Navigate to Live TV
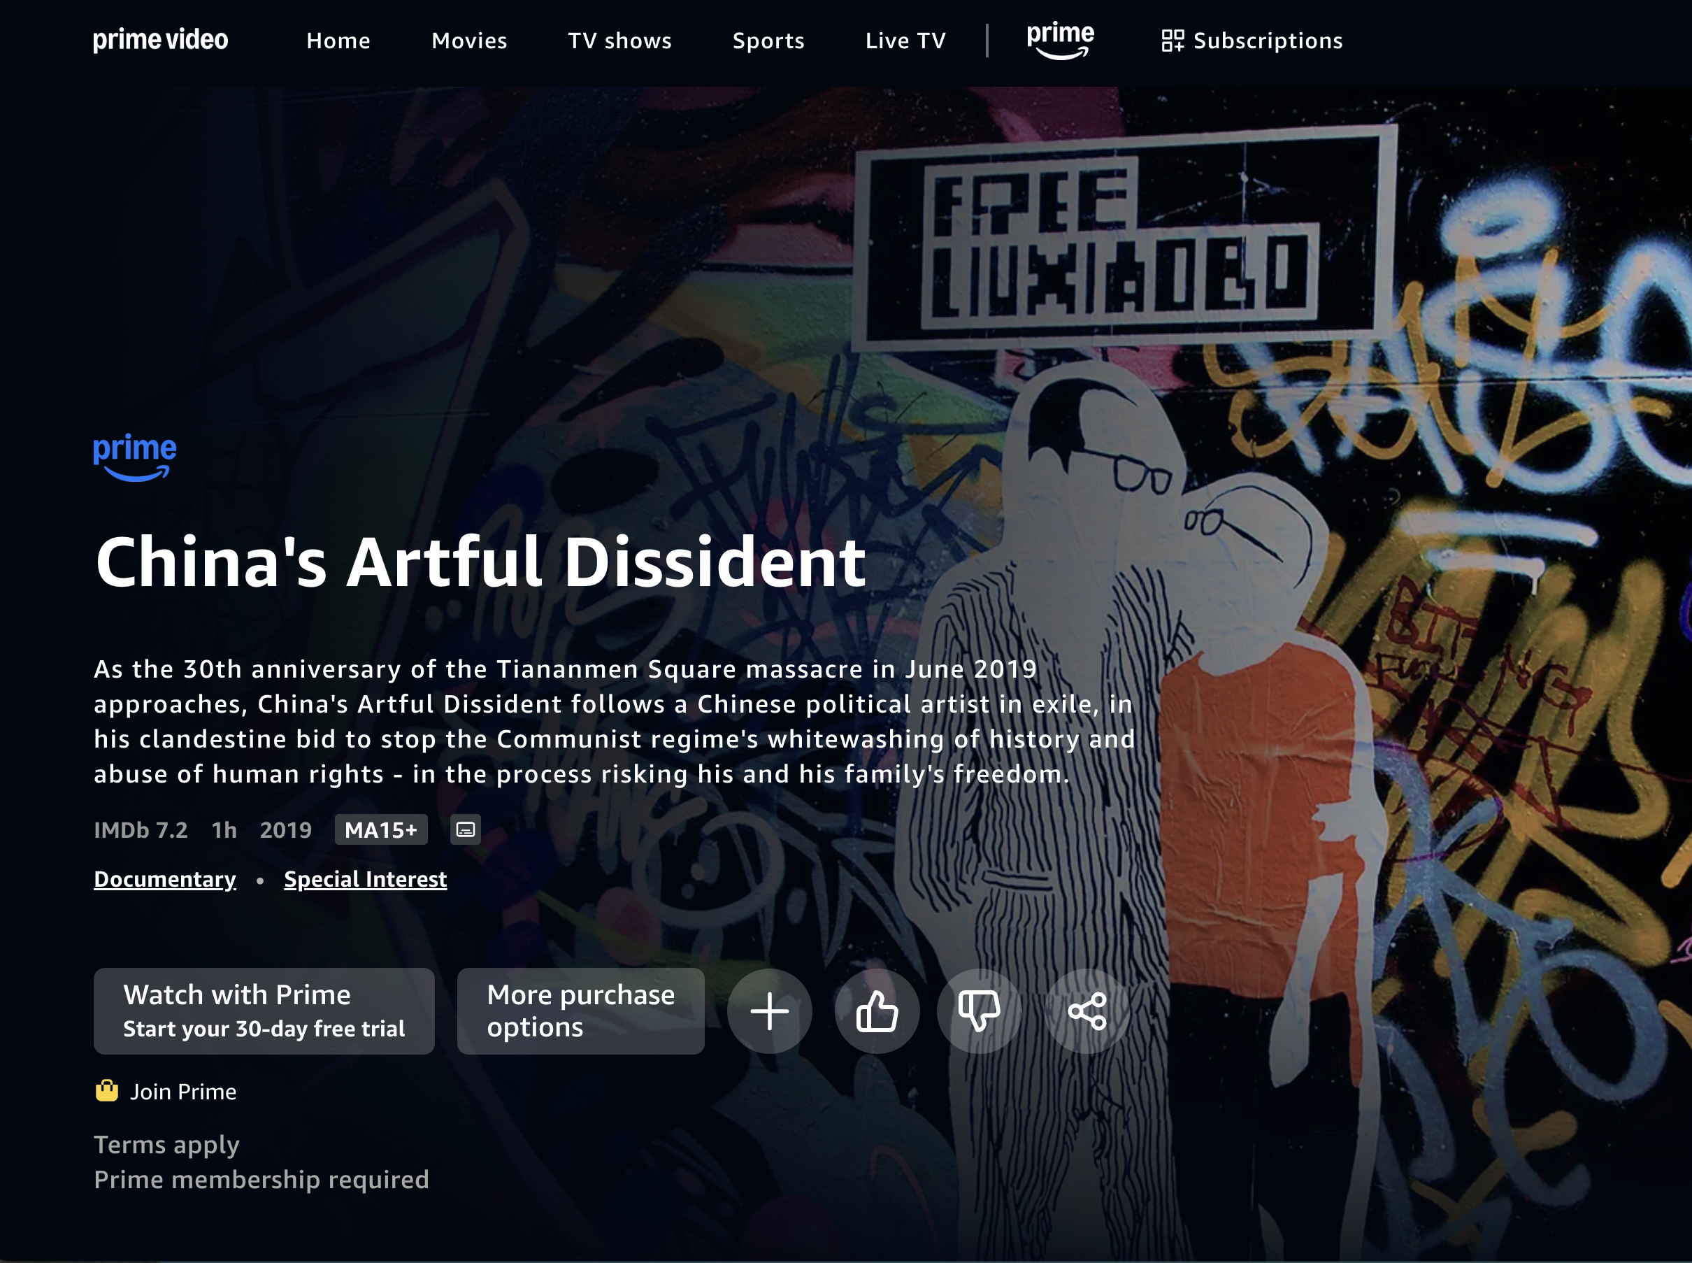 click(x=905, y=41)
